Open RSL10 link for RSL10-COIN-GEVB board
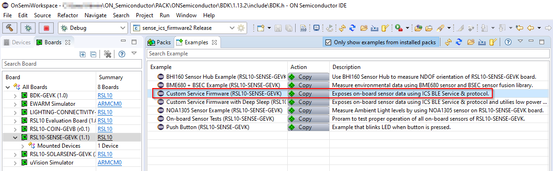This screenshot has height=171, width=553. [x=105, y=129]
